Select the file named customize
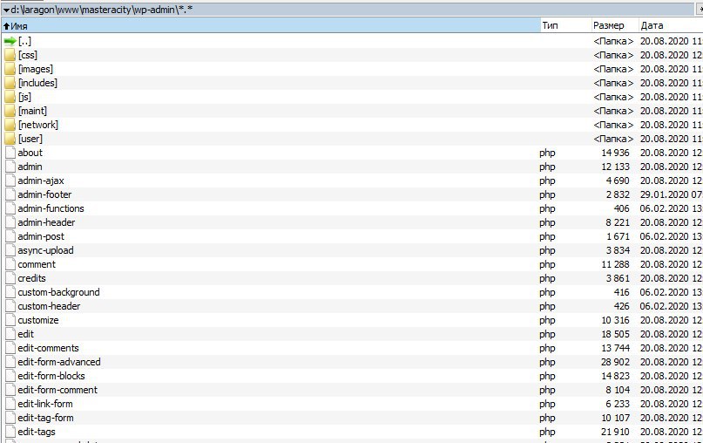This screenshot has width=703, height=443. [38, 320]
